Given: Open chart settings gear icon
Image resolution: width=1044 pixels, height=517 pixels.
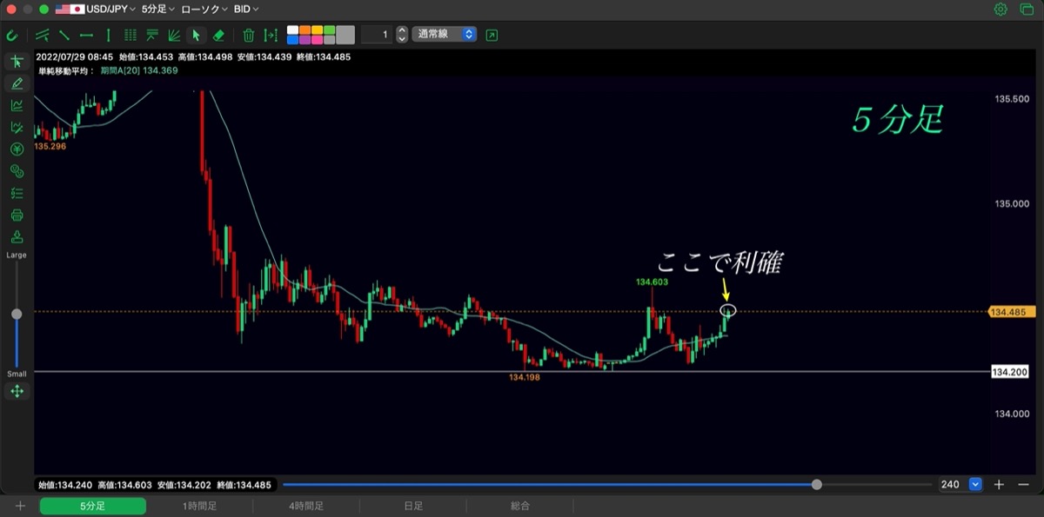Looking at the screenshot, I should pyautogui.click(x=1001, y=10).
